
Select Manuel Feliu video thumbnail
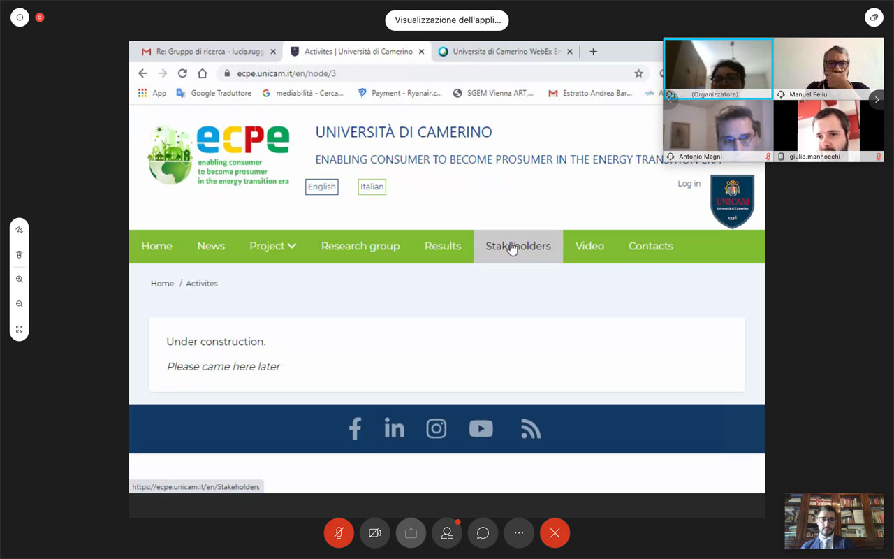pyautogui.click(x=829, y=68)
